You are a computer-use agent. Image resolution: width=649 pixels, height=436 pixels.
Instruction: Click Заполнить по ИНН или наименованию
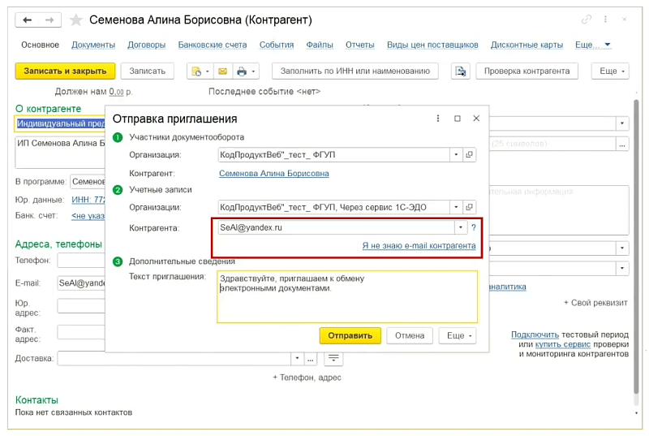click(355, 71)
